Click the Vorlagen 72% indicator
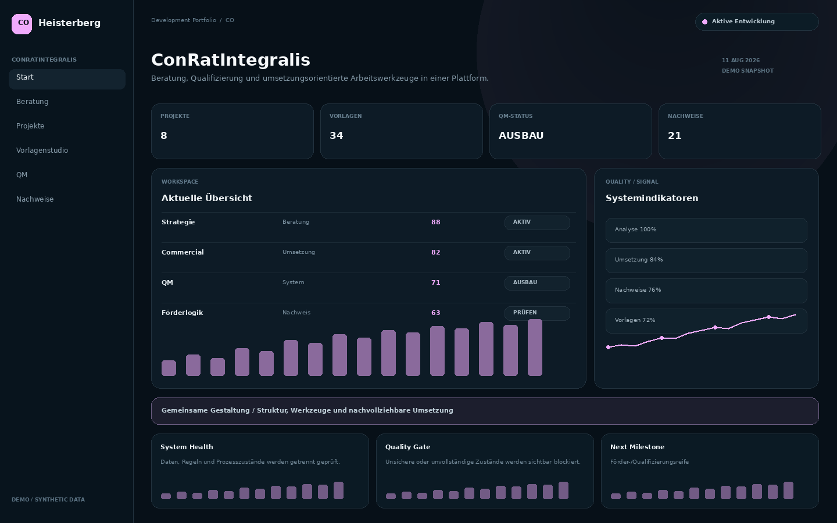Screen dimensions: 837x523 coord(706,321)
